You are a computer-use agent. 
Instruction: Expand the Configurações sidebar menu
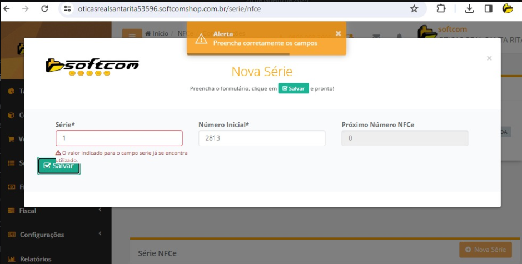tap(42, 235)
